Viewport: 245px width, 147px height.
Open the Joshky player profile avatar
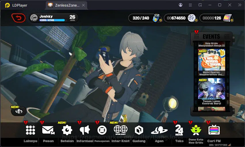(x=34, y=18)
